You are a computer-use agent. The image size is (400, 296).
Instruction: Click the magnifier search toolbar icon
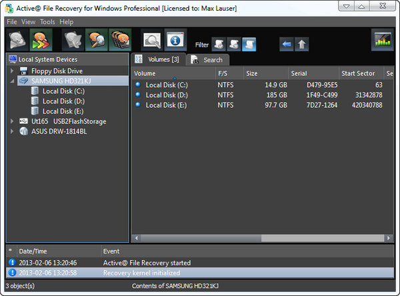pos(153,41)
